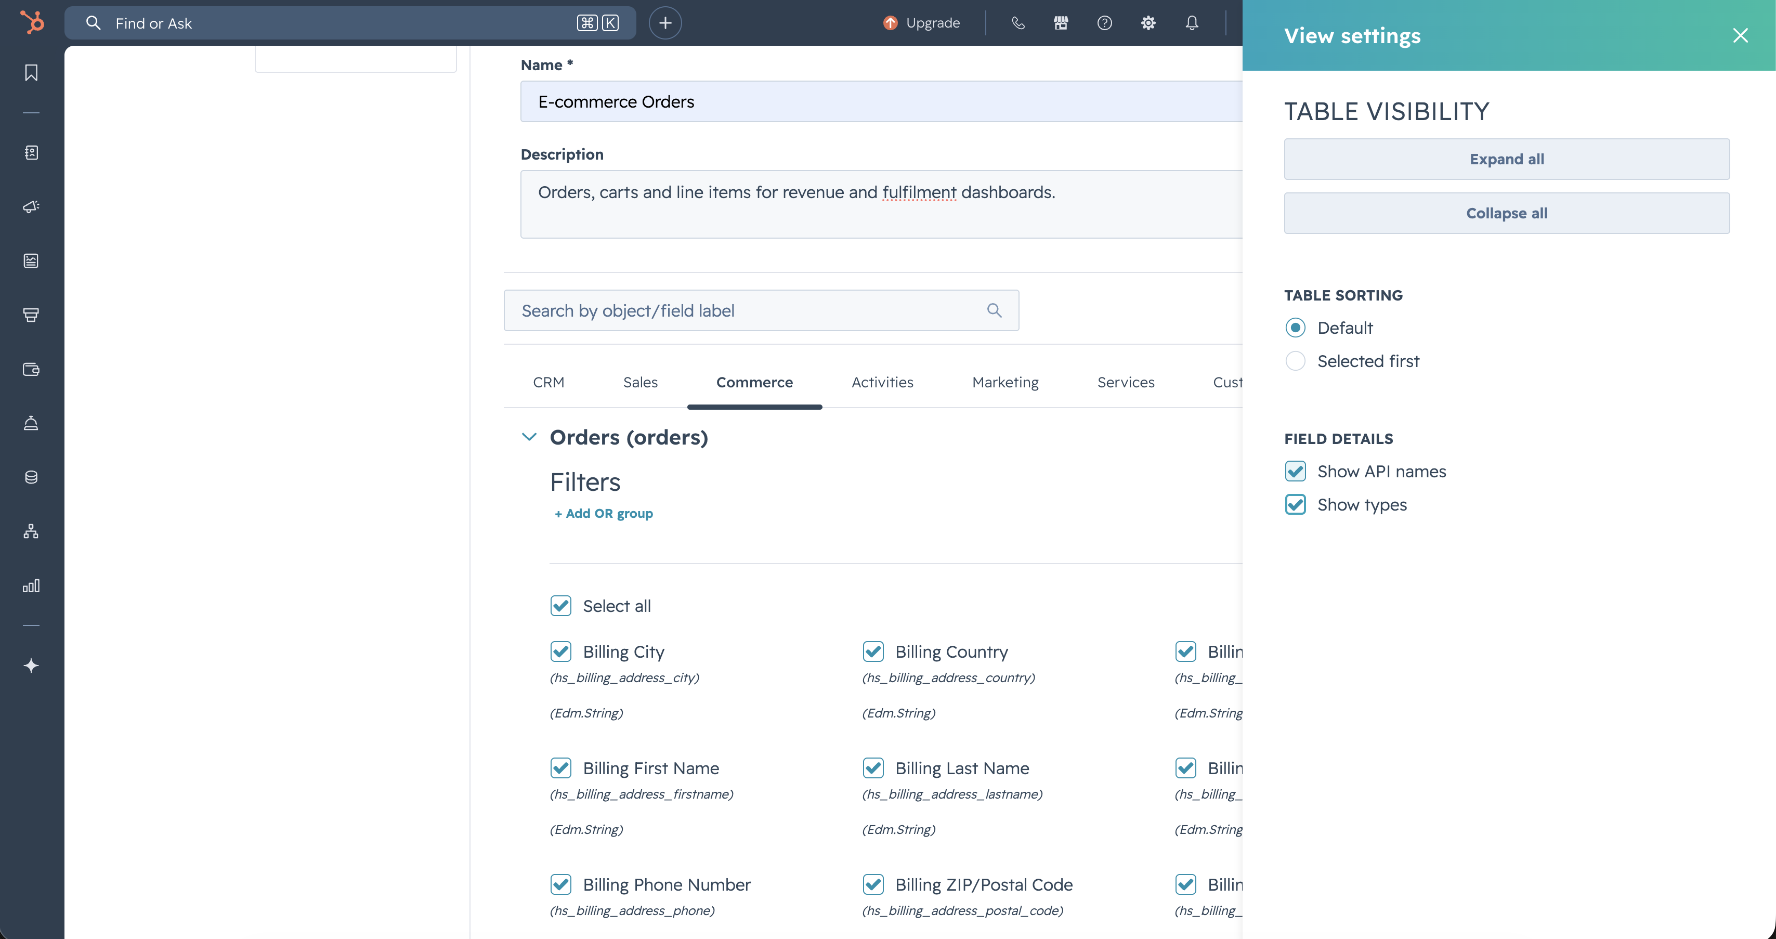The image size is (1776, 939).
Task: Uncheck Billing Last Name field
Action: pyautogui.click(x=873, y=767)
